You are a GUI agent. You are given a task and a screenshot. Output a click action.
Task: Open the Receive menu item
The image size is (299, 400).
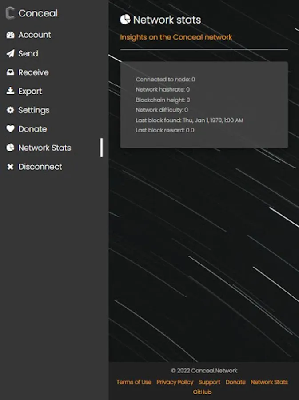[x=33, y=72]
